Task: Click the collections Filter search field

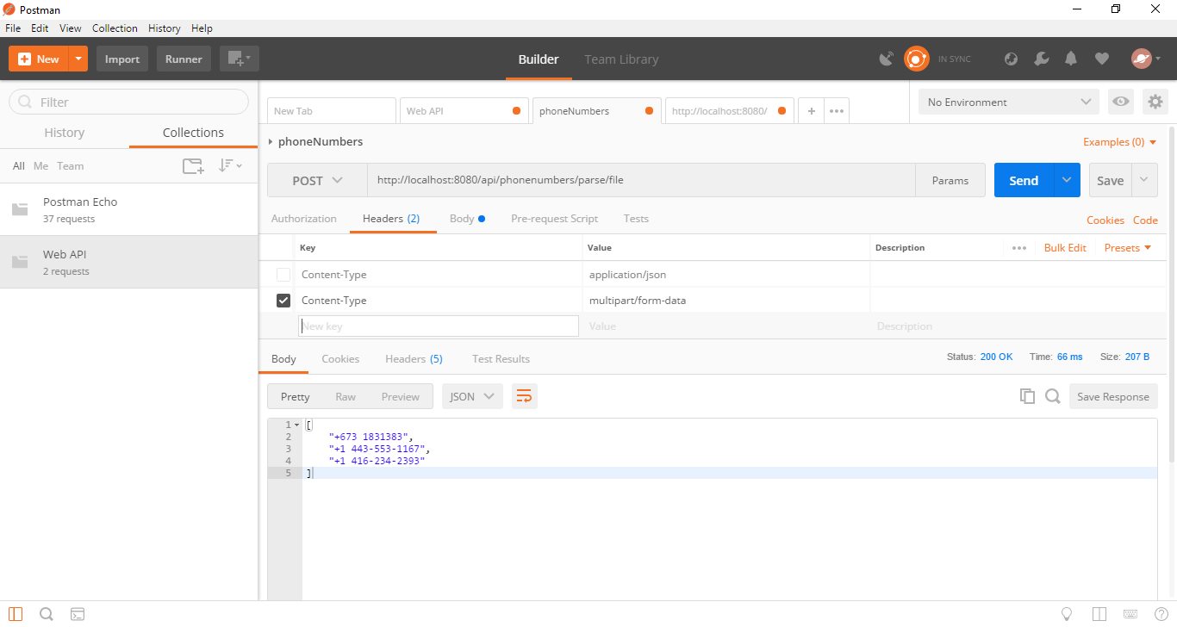Action: [129, 102]
